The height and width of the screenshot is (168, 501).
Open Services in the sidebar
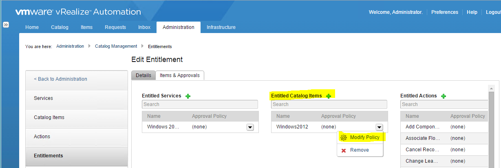tap(77, 98)
